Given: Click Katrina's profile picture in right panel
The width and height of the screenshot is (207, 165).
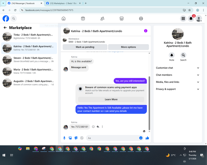Looking at the screenshot, I should [178, 34].
